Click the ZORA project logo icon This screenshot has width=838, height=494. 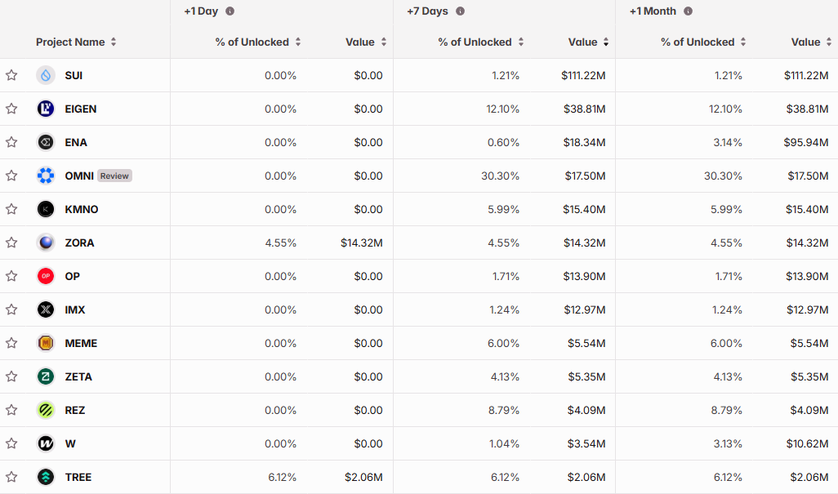click(46, 243)
